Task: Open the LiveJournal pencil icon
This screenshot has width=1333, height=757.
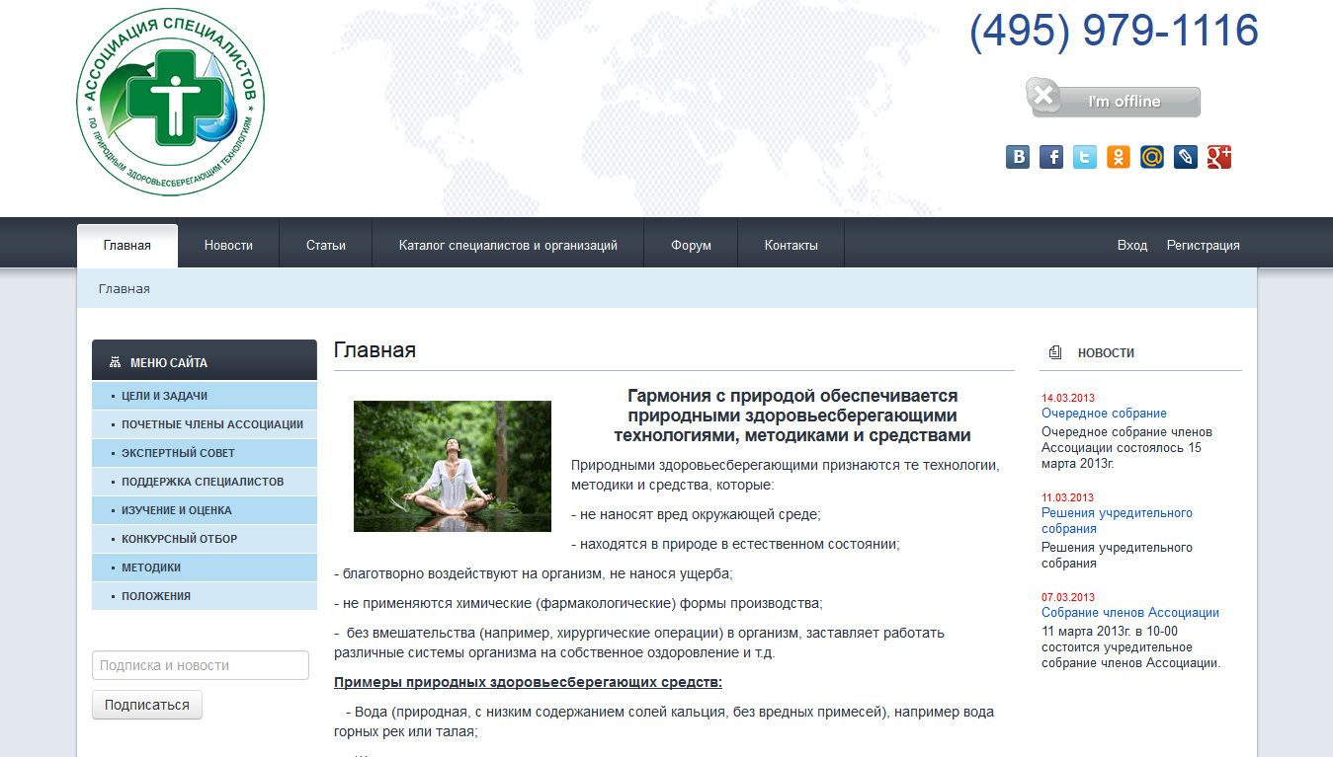Action: click(x=1186, y=157)
